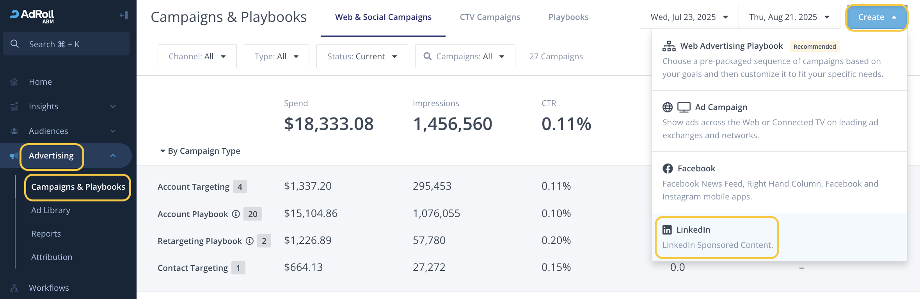The width and height of the screenshot is (920, 299).
Task: Click the Home house icon
Action: 14,82
